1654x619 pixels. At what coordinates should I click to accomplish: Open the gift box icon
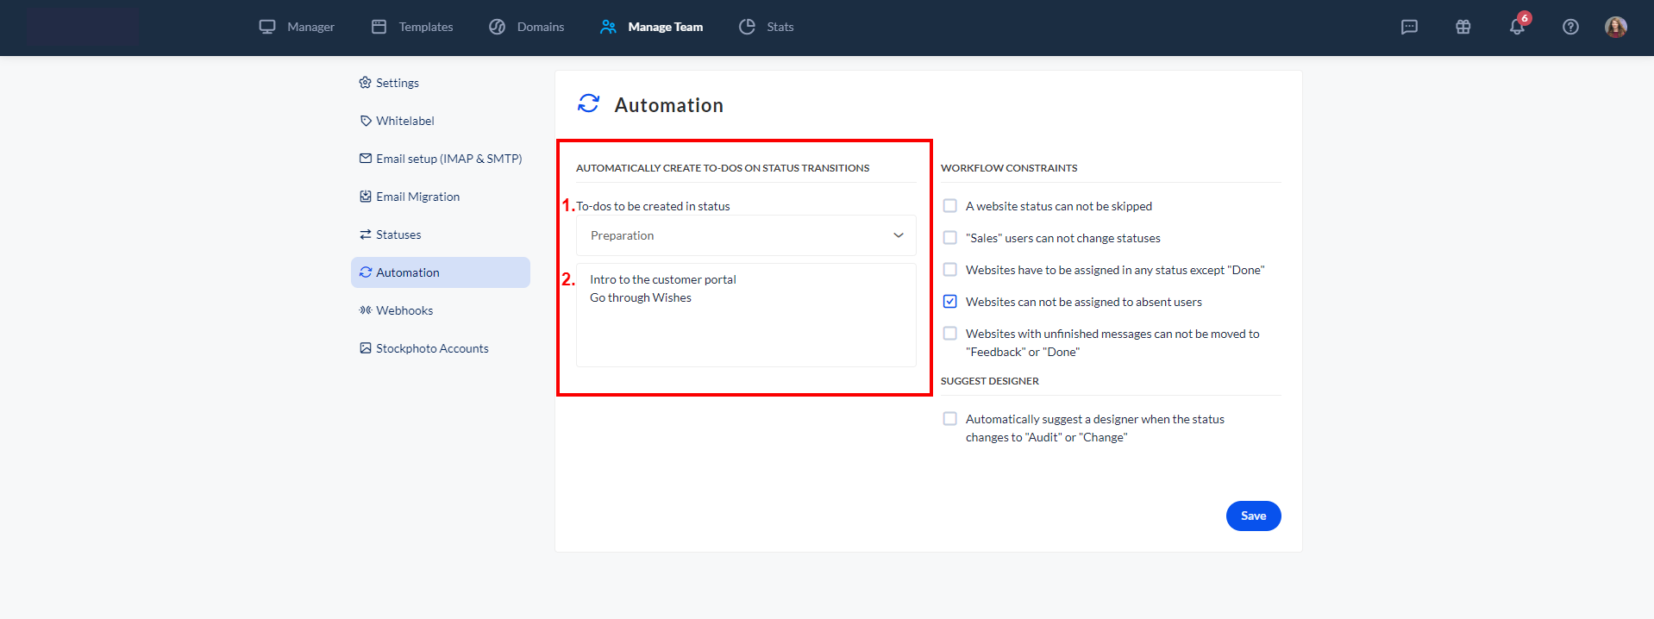pyautogui.click(x=1463, y=27)
